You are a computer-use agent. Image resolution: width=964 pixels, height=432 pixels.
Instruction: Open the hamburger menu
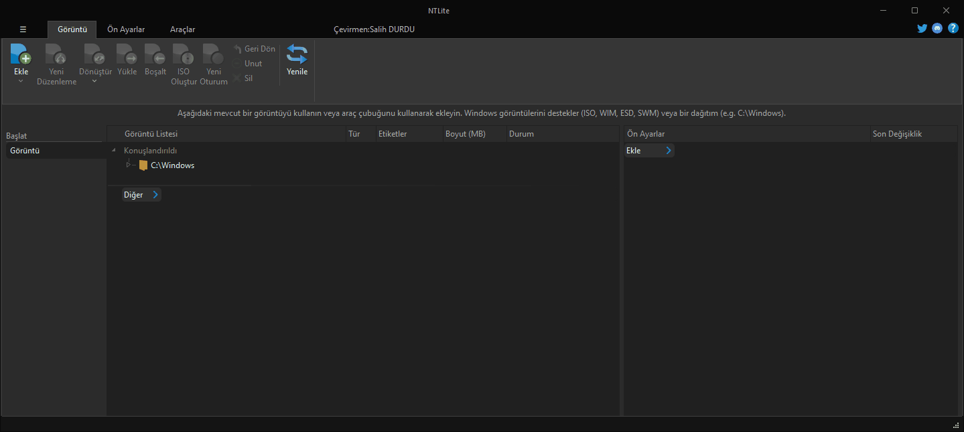click(x=23, y=29)
